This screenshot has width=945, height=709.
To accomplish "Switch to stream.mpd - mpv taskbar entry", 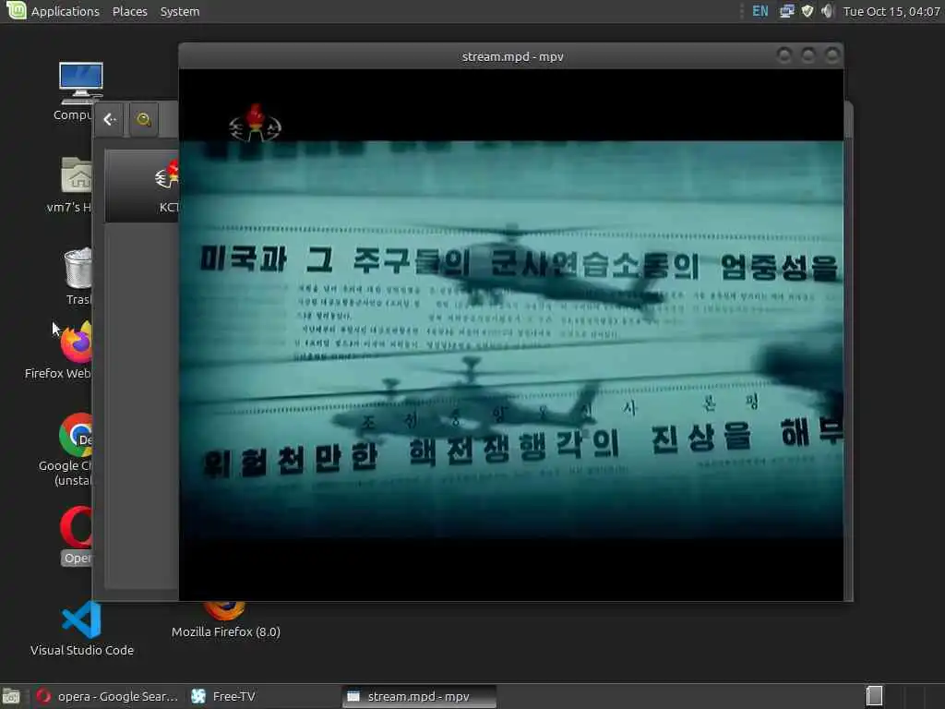I will point(420,696).
